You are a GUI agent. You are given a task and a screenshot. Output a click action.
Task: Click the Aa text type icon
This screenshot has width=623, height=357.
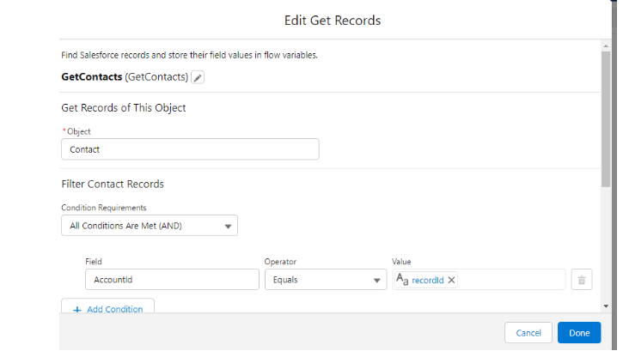[x=402, y=280]
